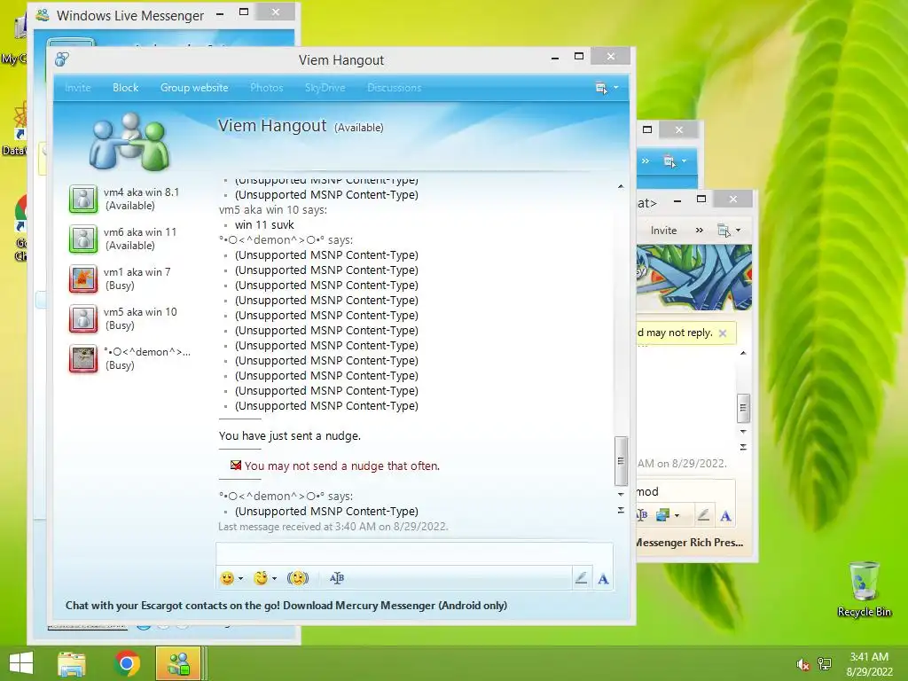
Task: Open Group website in Viem Hangout toolbar
Action: (194, 88)
